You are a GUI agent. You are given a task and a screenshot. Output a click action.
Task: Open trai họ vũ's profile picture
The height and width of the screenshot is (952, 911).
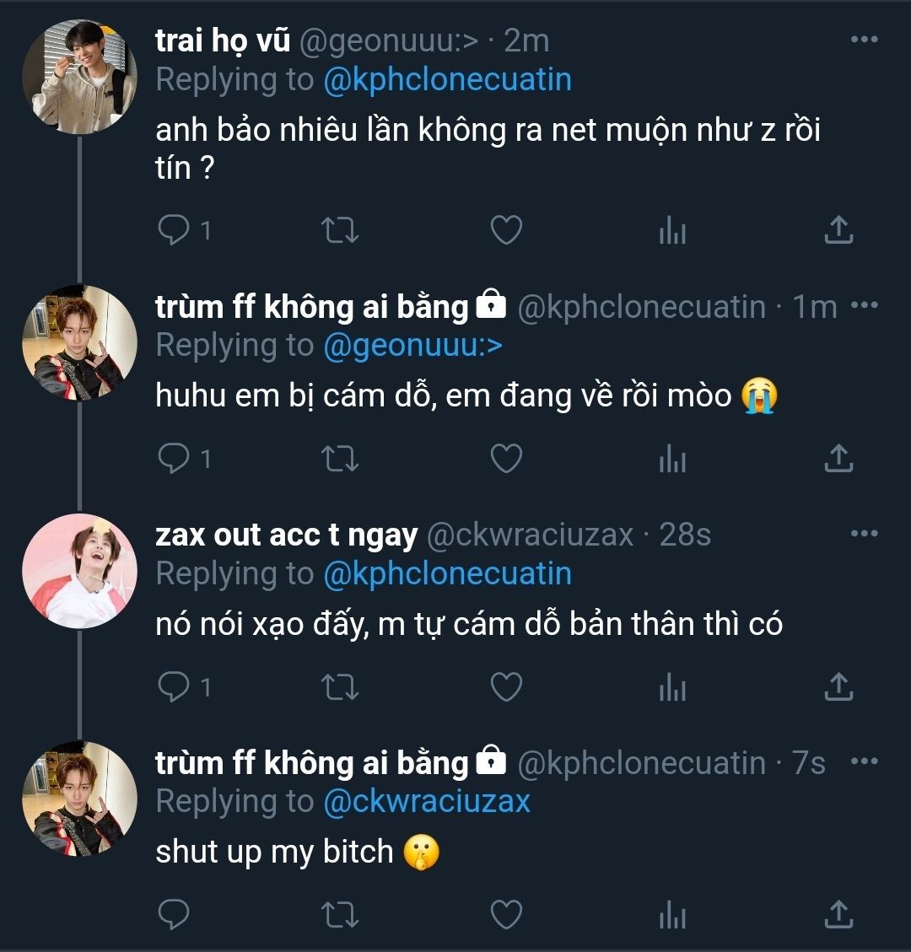(x=79, y=77)
